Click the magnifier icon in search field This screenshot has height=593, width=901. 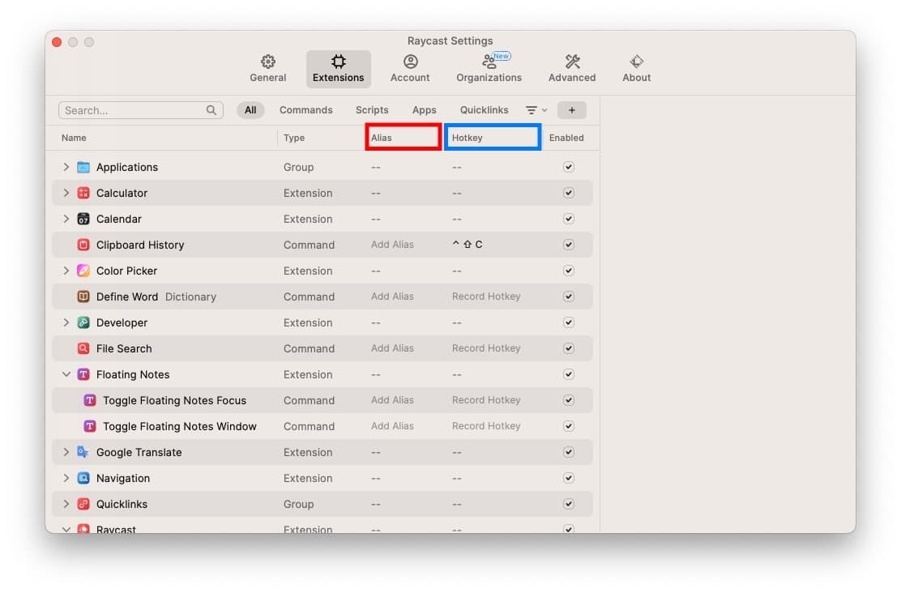point(211,109)
